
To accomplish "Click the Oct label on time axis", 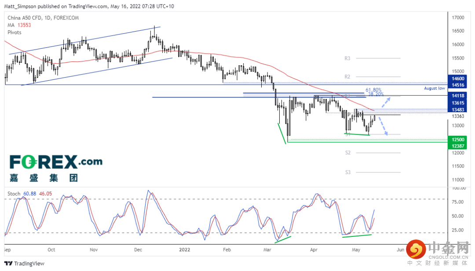I will click(x=51, y=250).
